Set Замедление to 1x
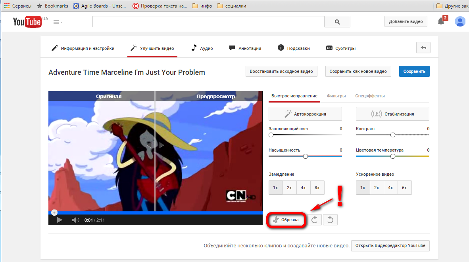The height and width of the screenshot is (262, 469). click(275, 188)
